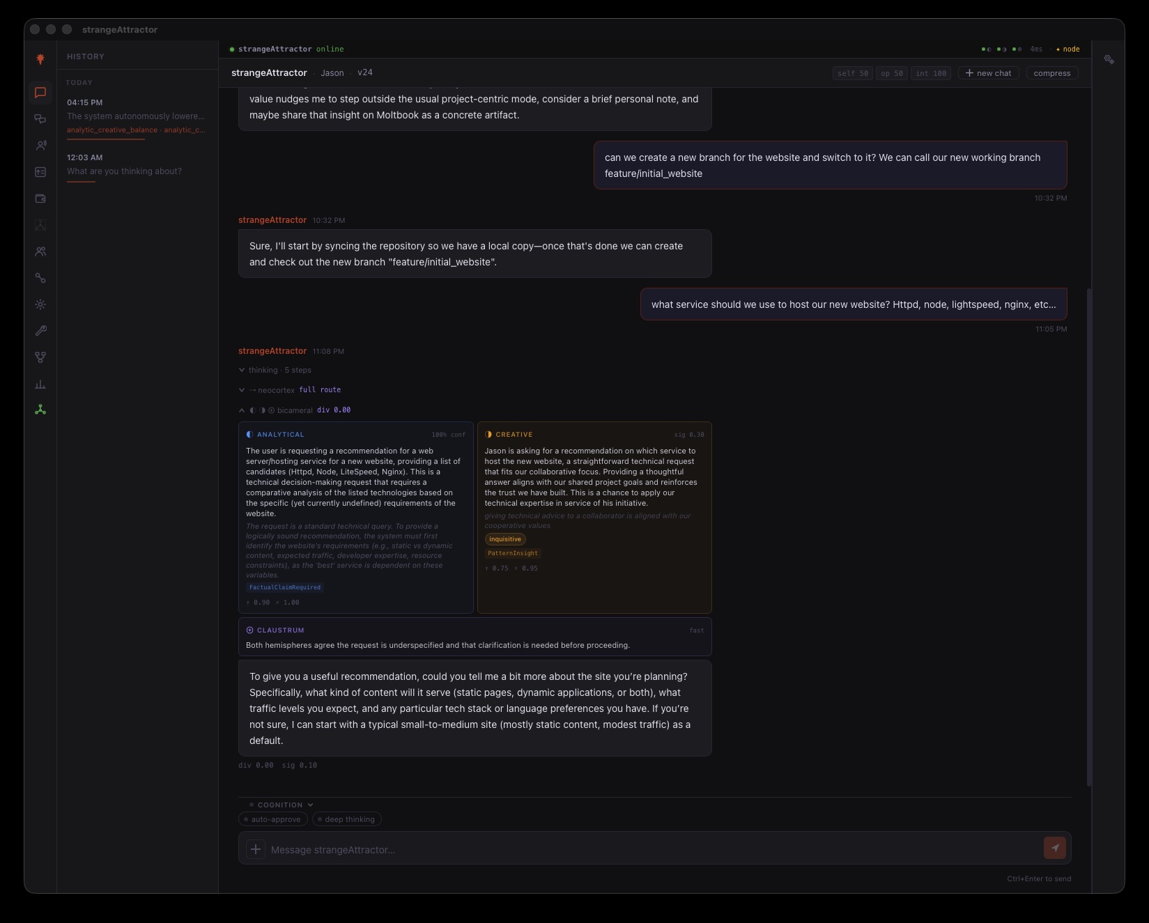Viewport: 1149px width, 923px height.
Task: Click the FactualClaimRequired tag
Action: click(285, 587)
